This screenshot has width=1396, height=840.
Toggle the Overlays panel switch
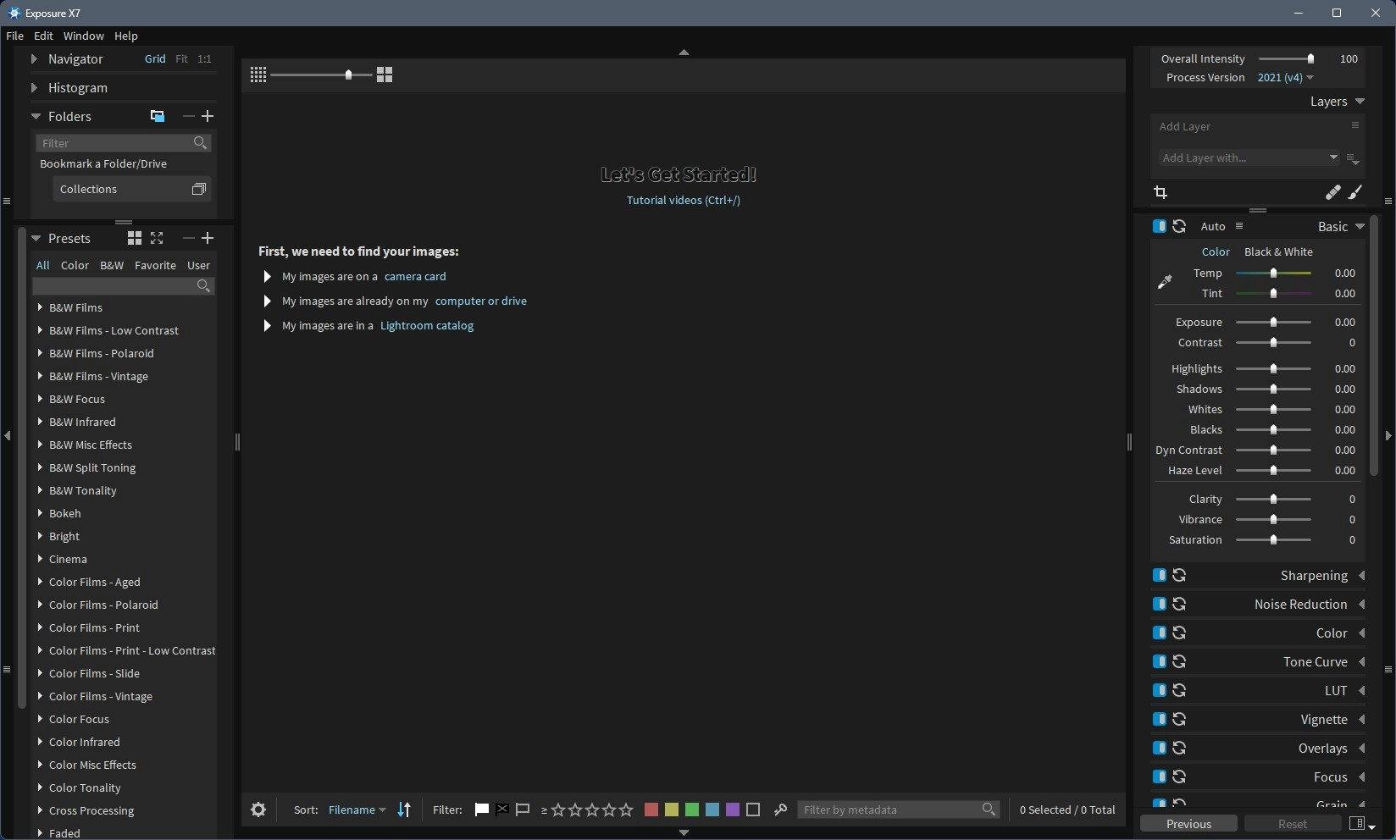tap(1159, 748)
